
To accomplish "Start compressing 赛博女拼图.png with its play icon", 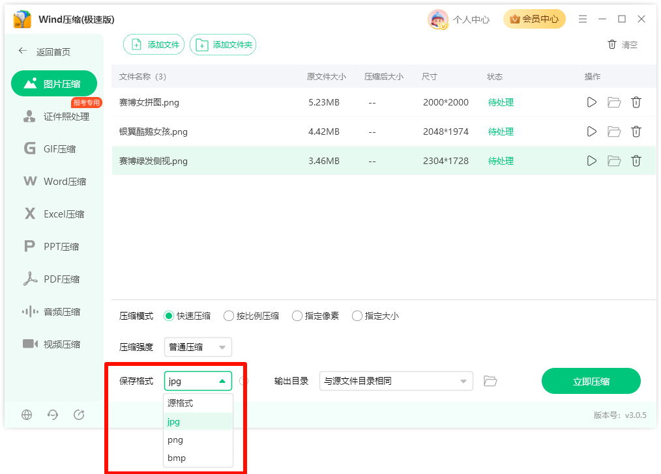I will click(591, 102).
